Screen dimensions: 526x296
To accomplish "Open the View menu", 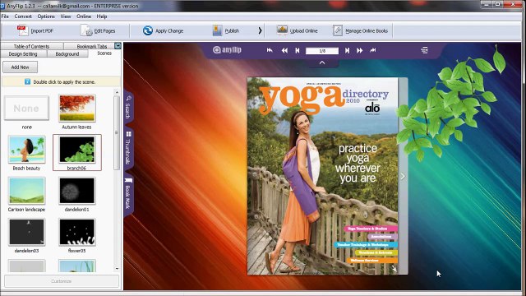I will click(66, 16).
